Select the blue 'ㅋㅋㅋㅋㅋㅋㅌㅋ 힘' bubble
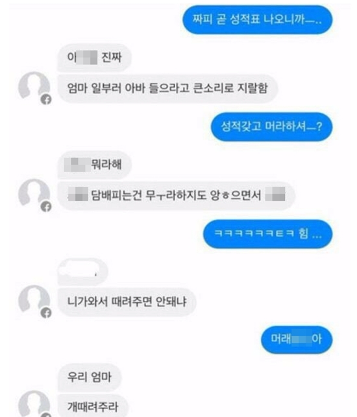Viewport: 357px width, 417px height. (268, 233)
